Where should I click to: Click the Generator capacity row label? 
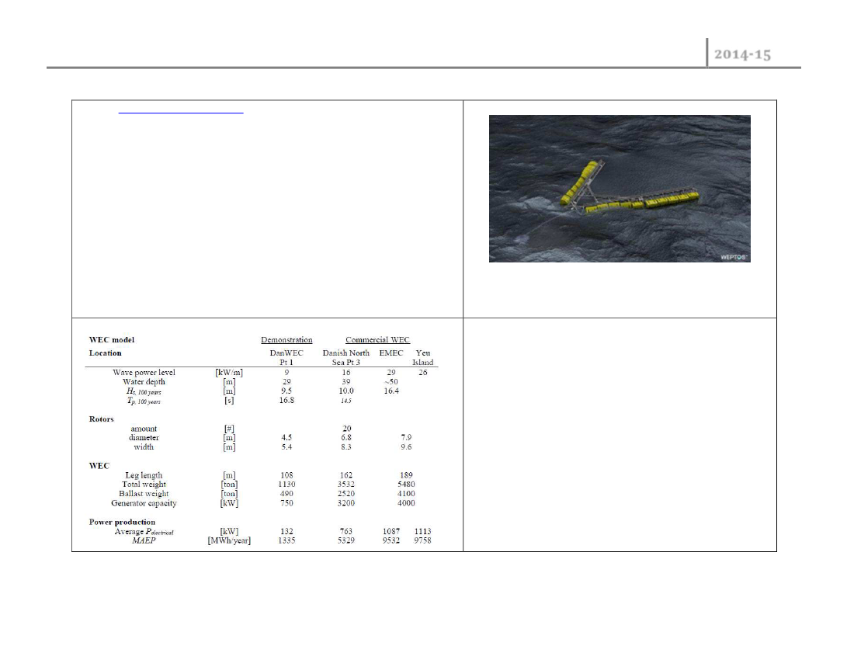(x=144, y=503)
